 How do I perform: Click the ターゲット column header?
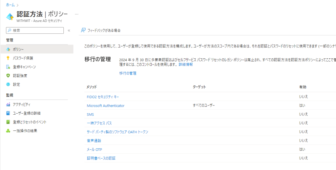click(x=199, y=87)
